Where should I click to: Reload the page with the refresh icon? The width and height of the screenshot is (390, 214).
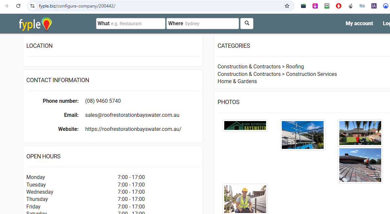click(x=18, y=6)
